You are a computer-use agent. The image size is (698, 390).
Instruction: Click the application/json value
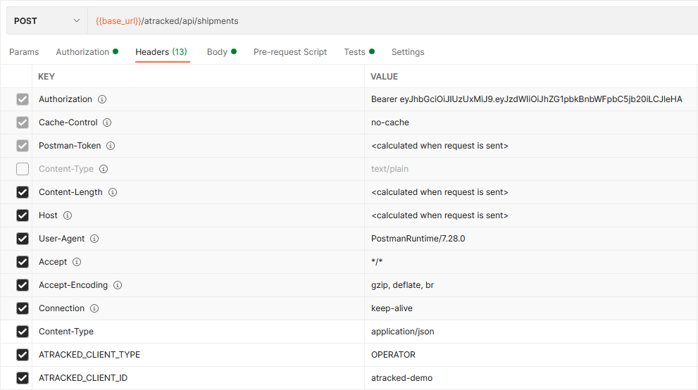(402, 332)
